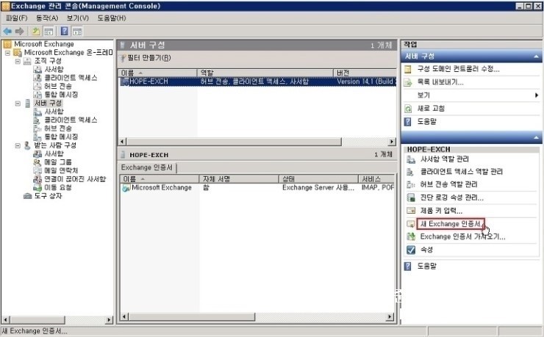Click the Microsoft Exchange certificate row icon

(x=126, y=188)
